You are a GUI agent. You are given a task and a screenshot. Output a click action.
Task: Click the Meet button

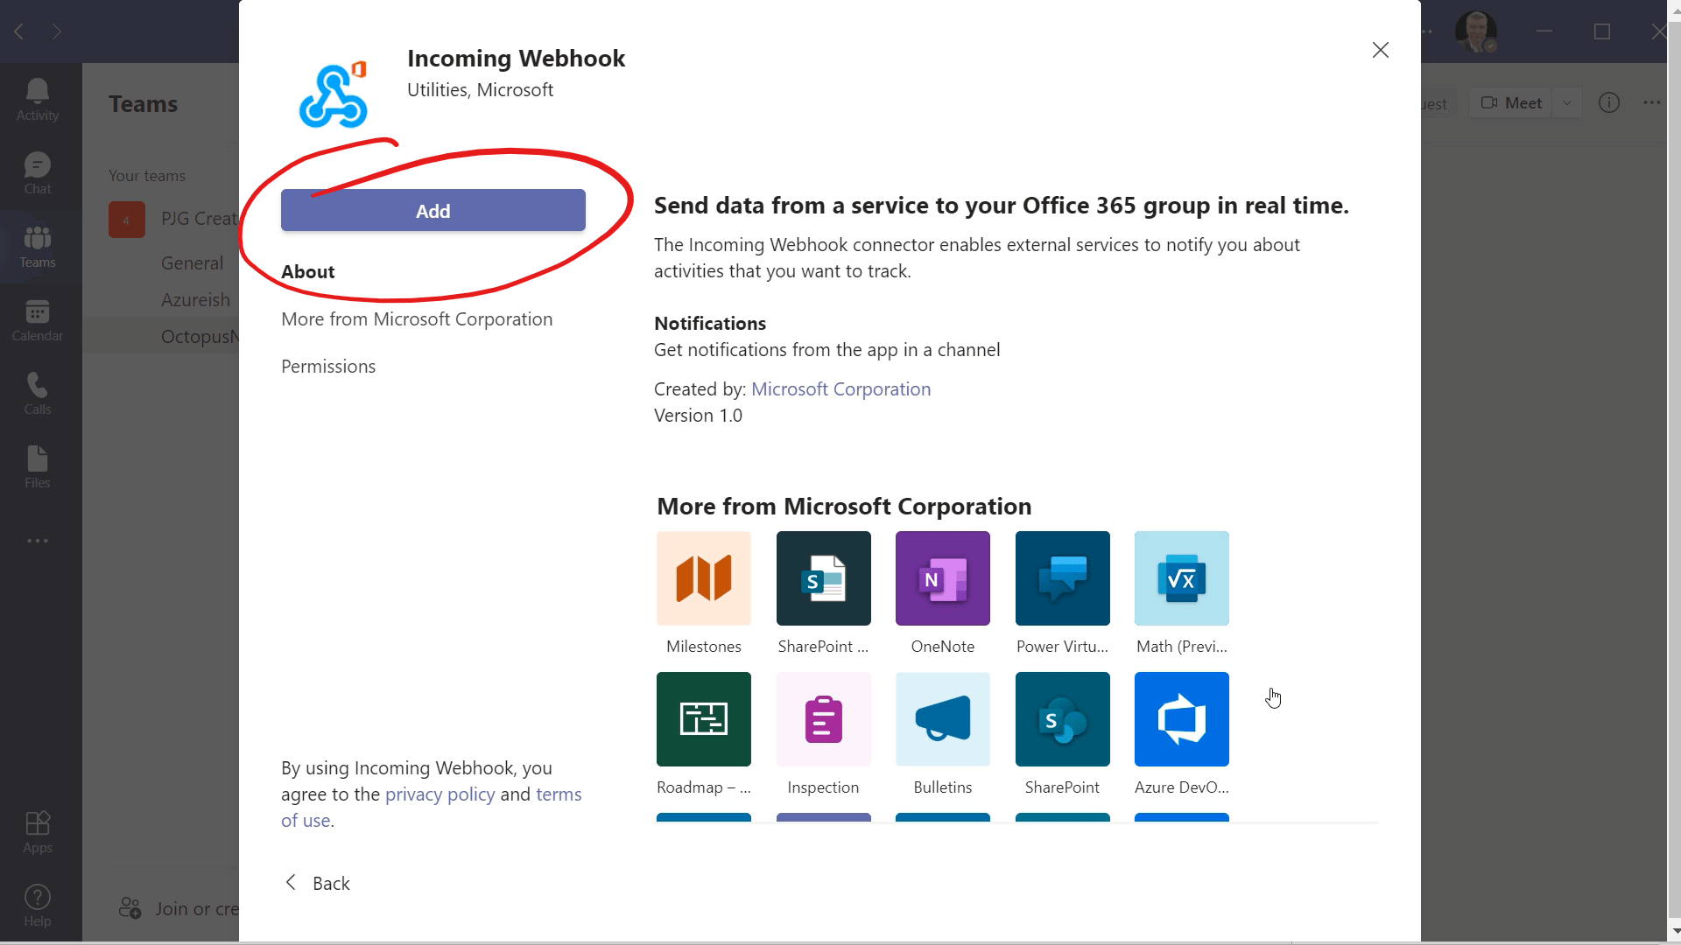1512,102
